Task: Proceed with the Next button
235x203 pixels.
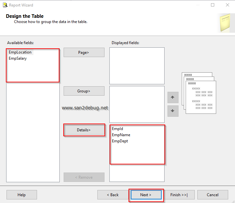Action: pyautogui.click(x=146, y=195)
